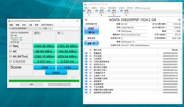Click the total host reads value 9314 GB
The width and height of the screenshot is (184, 107).
pos(174,24)
